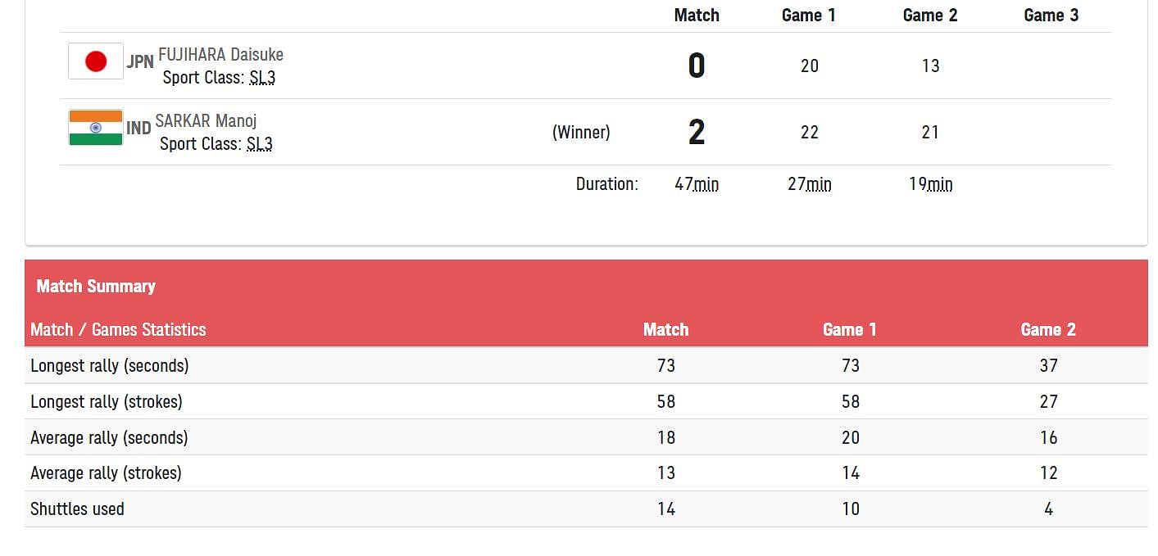Click the Japan flag icon
Viewport: 1158px width, 556px height.
pos(96,61)
